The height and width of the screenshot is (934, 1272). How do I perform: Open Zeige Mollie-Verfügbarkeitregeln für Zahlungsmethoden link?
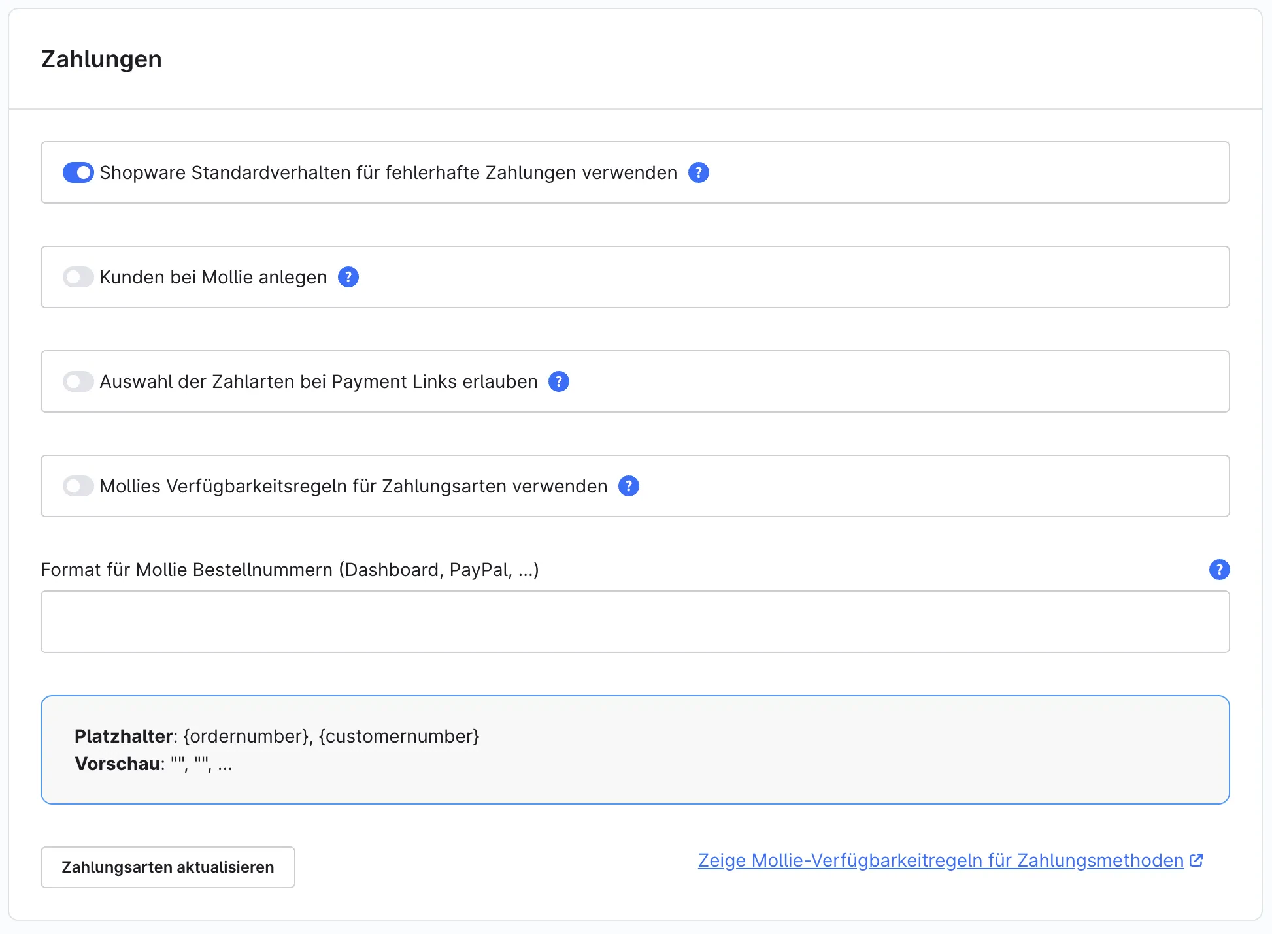coord(941,860)
